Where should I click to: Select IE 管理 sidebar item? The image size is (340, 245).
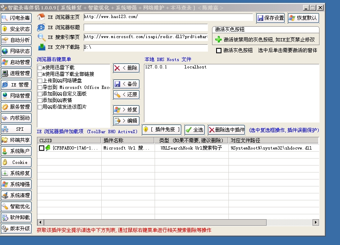tap(16, 84)
